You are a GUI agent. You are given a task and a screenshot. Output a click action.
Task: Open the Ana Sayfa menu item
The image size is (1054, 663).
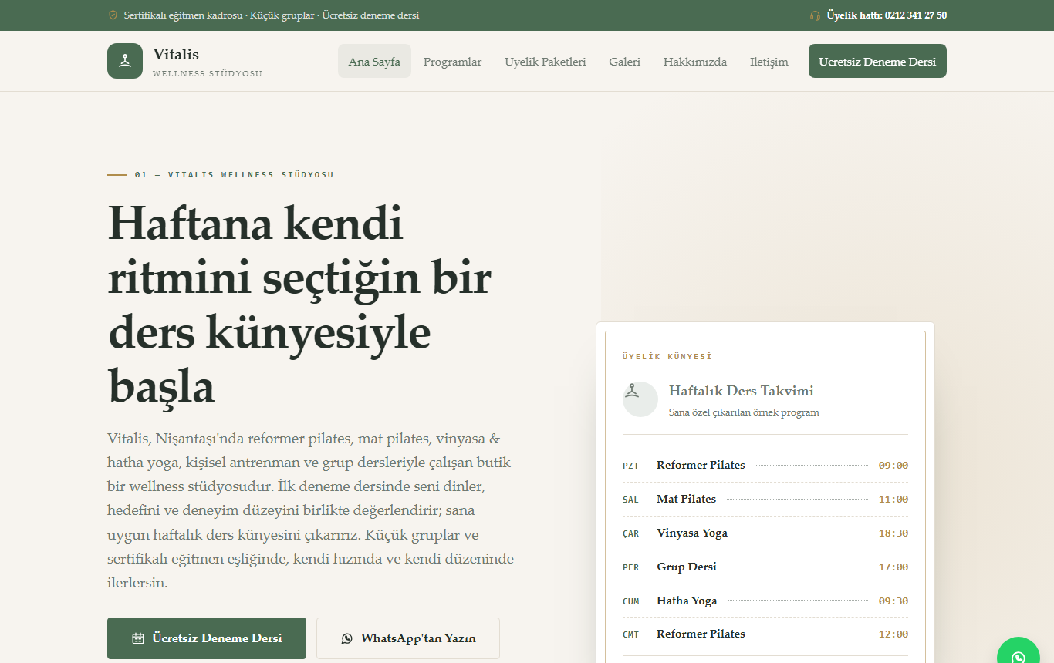(374, 61)
